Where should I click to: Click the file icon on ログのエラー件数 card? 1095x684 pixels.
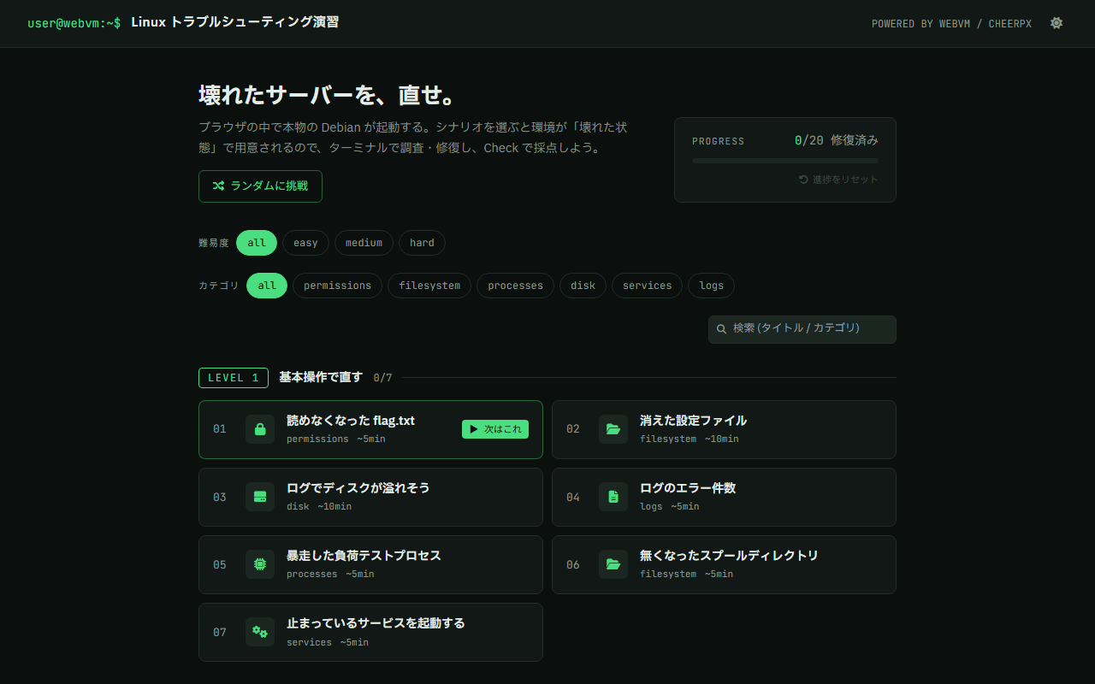coord(613,497)
